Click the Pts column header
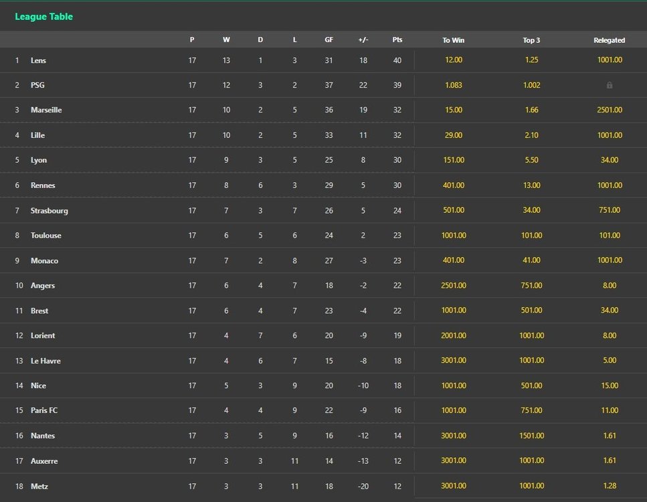The image size is (647, 502). [397, 40]
